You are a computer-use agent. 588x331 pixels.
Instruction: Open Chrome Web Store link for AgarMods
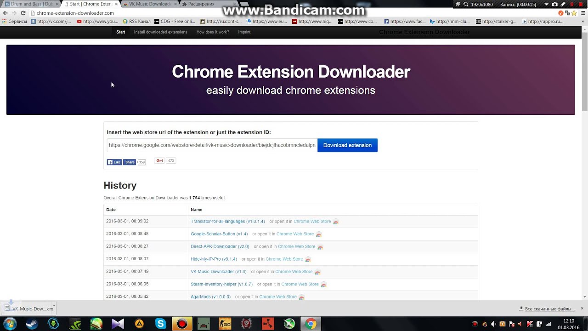coord(278,297)
